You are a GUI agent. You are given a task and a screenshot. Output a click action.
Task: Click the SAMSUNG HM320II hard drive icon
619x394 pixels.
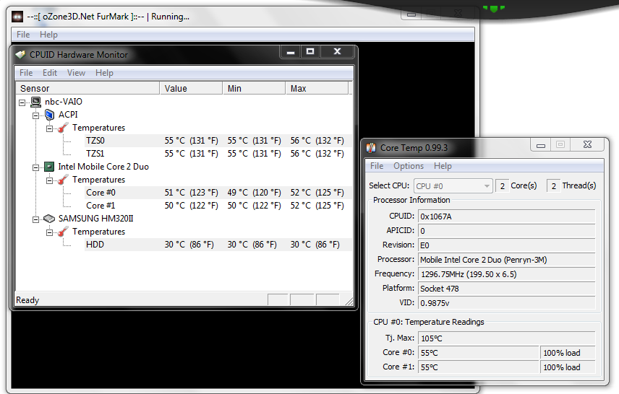pos(49,218)
